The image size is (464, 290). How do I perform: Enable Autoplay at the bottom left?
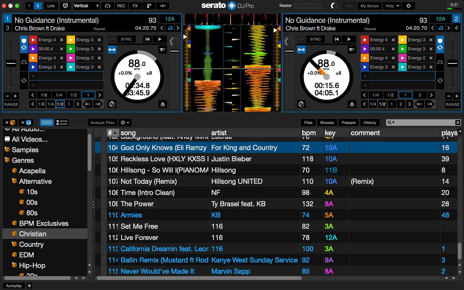(x=13, y=286)
